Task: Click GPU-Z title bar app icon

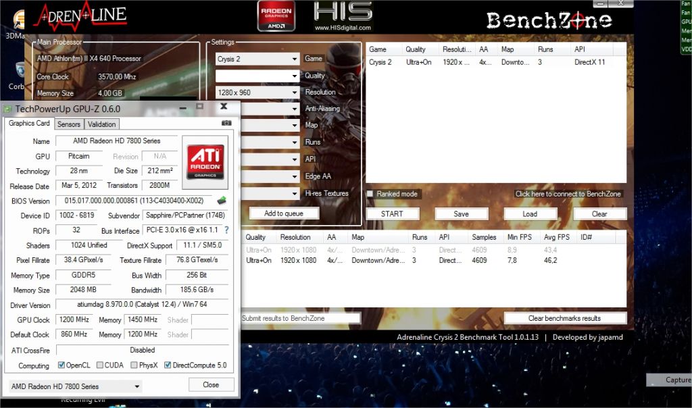Action: 7,109
